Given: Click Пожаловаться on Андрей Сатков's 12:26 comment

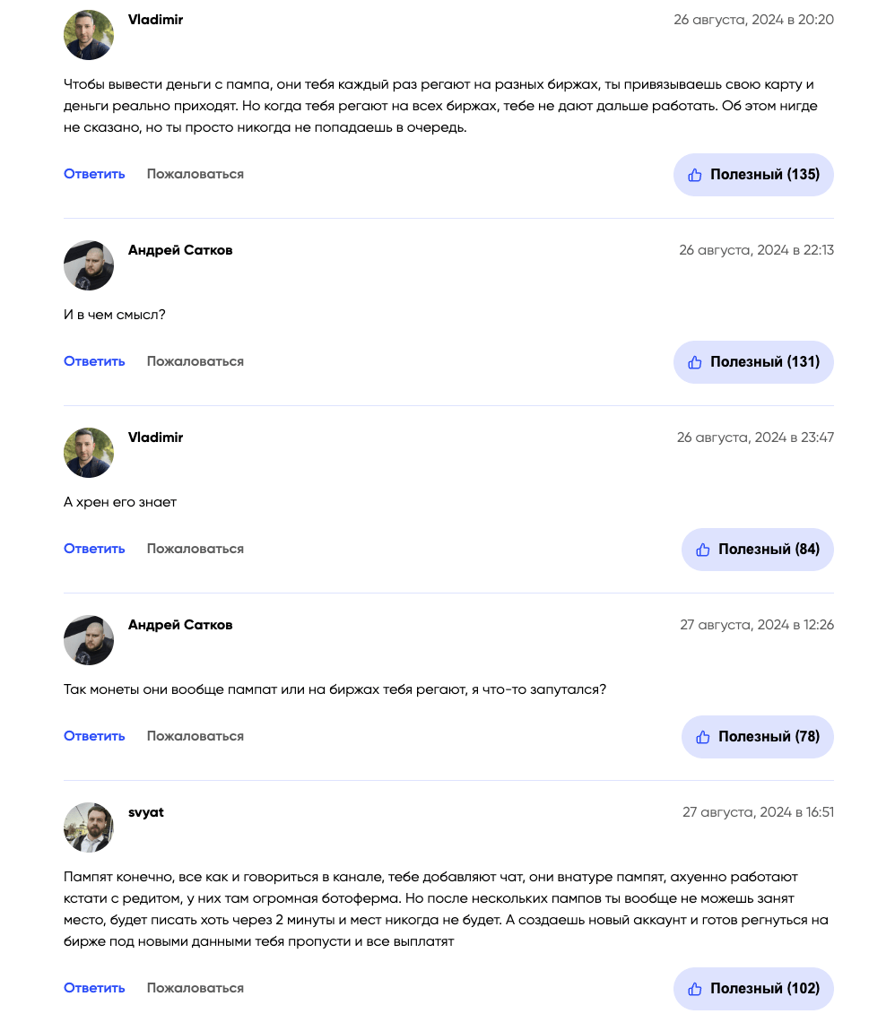Looking at the screenshot, I should (196, 736).
